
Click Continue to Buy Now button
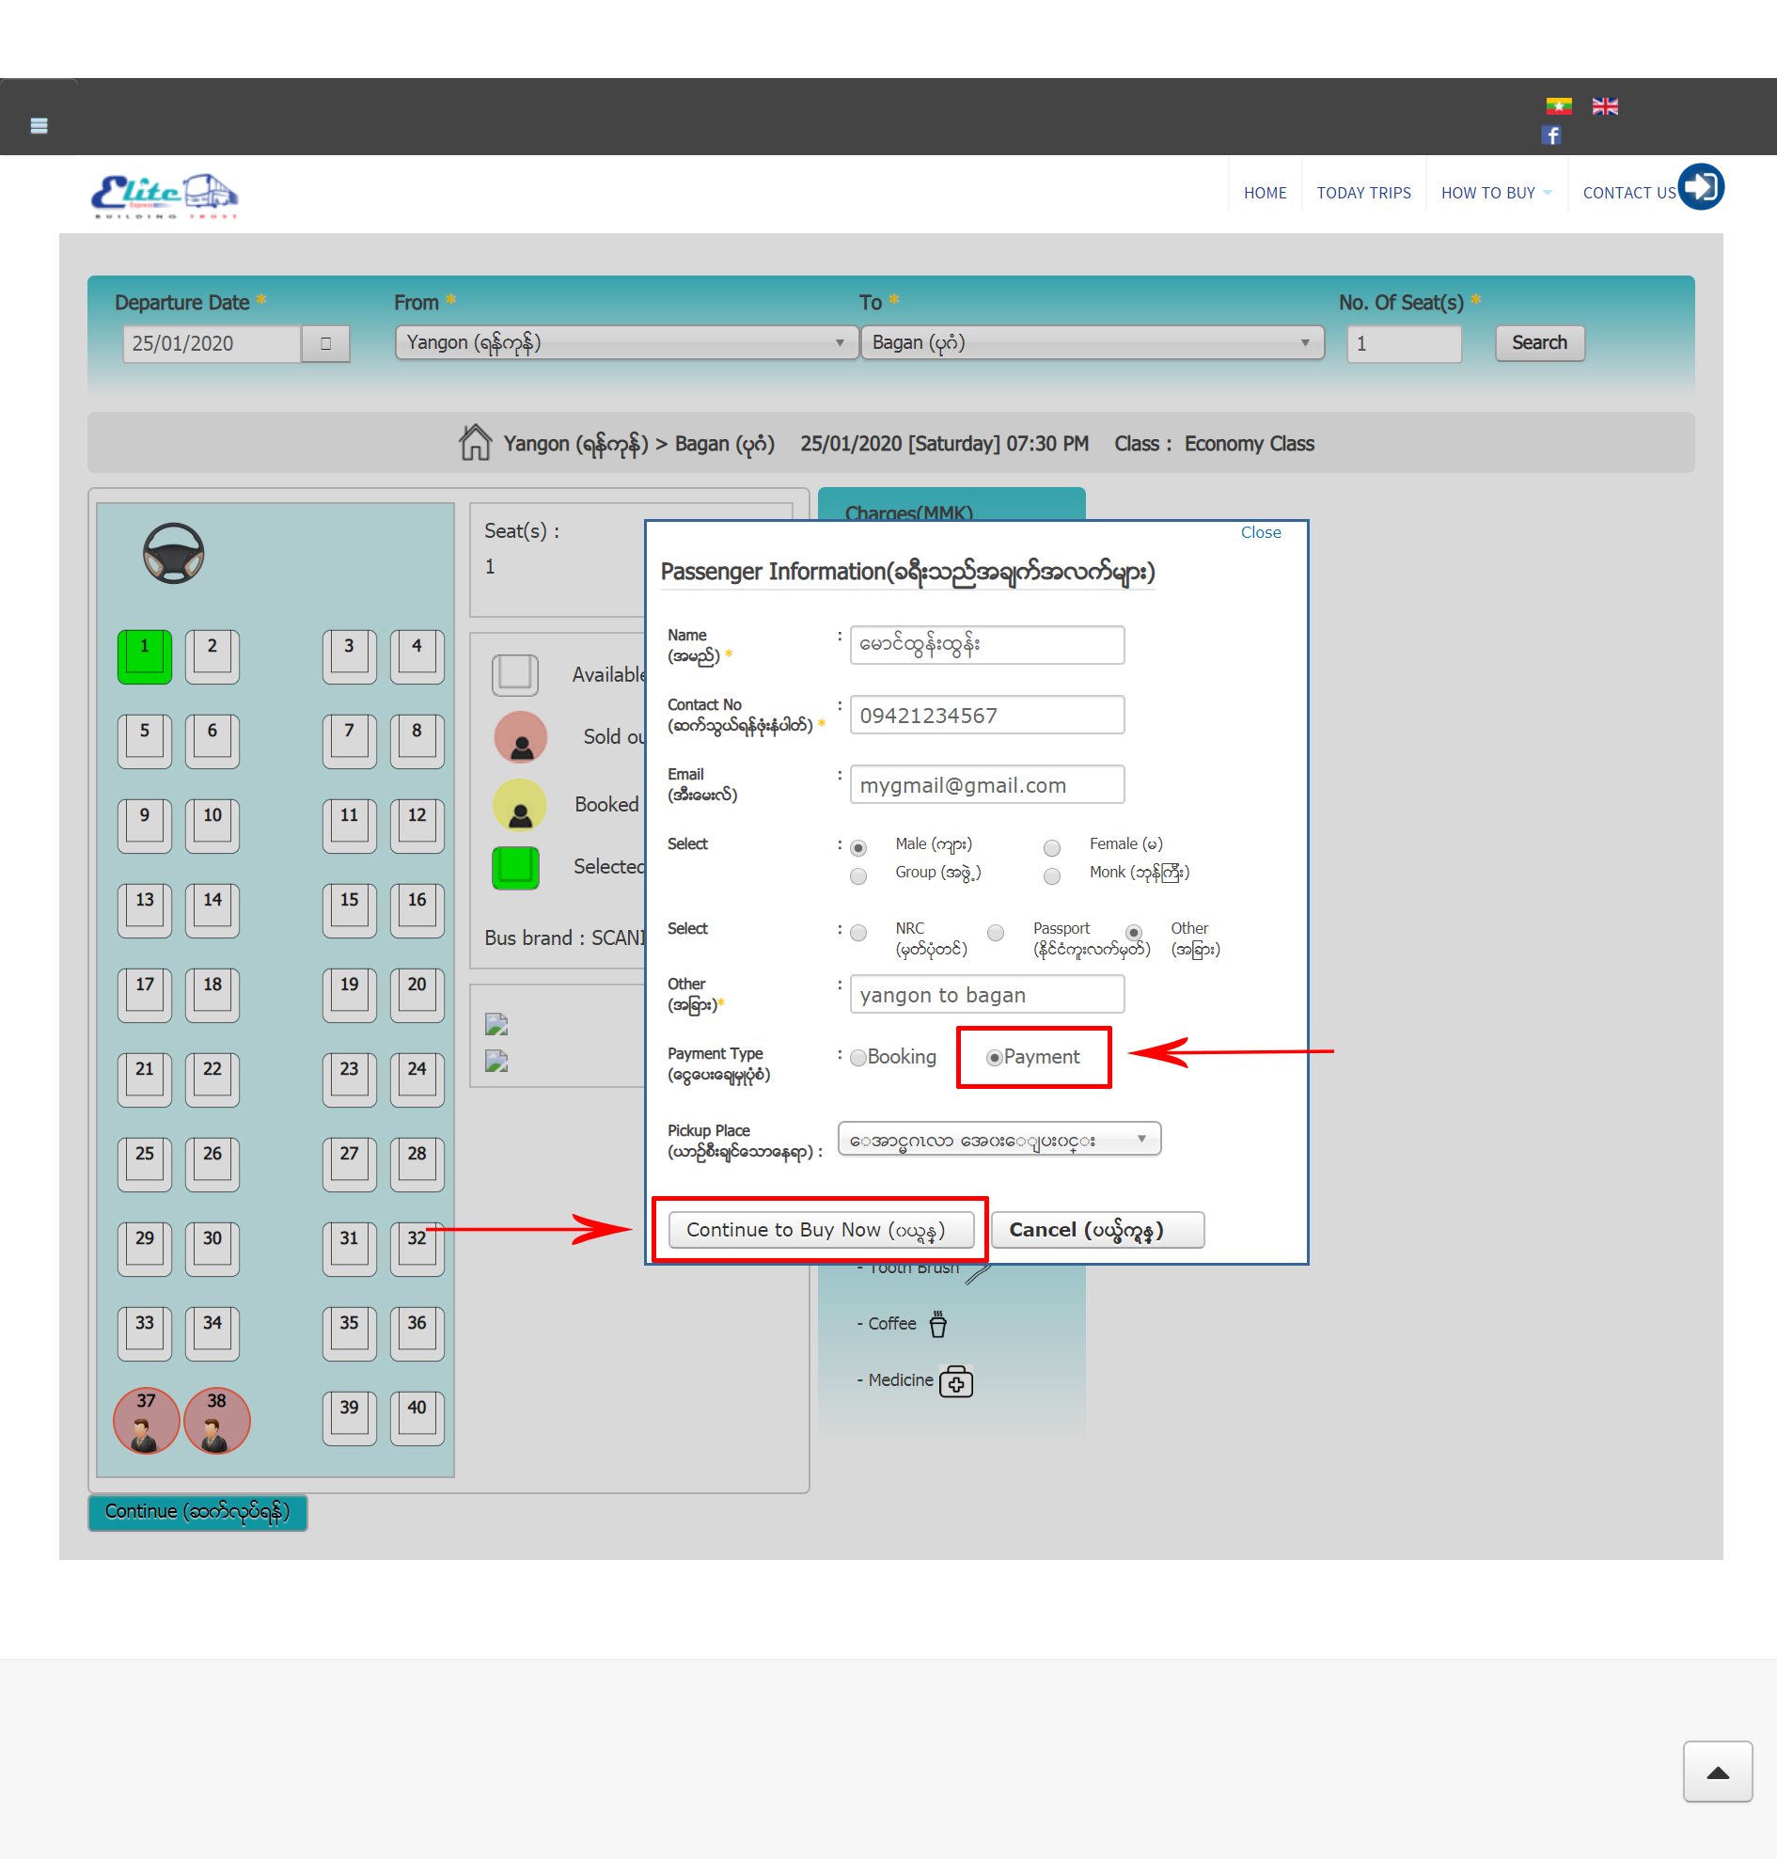click(820, 1229)
